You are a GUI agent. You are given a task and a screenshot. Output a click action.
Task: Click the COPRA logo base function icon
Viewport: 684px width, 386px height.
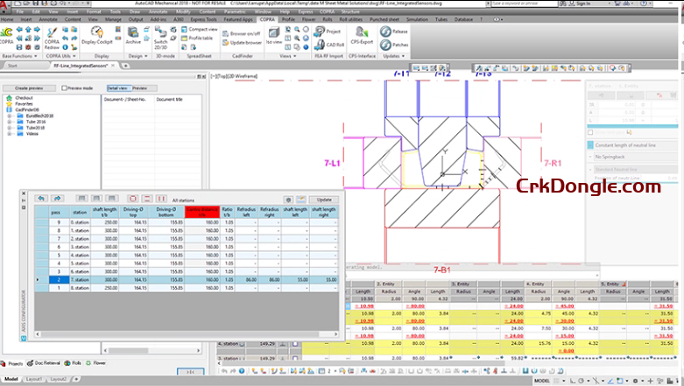coord(6,32)
